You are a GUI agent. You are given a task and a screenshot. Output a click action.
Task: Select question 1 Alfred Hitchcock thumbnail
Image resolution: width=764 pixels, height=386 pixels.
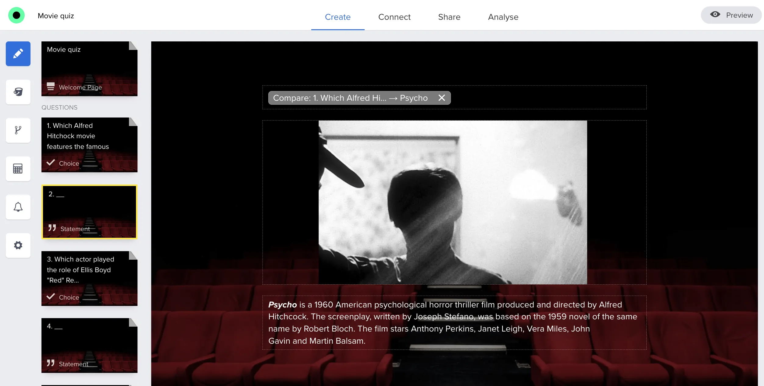(x=89, y=145)
